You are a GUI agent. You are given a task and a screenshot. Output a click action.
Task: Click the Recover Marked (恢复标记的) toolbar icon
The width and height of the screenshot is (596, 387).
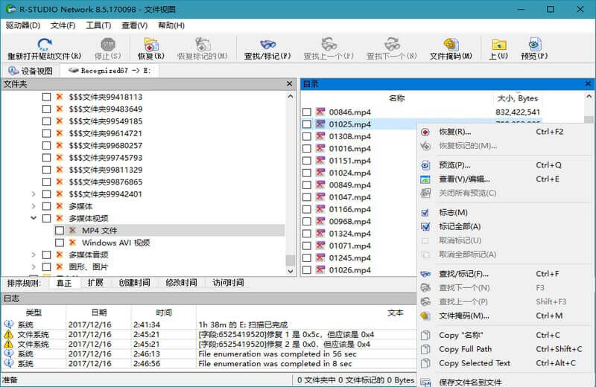point(203,44)
